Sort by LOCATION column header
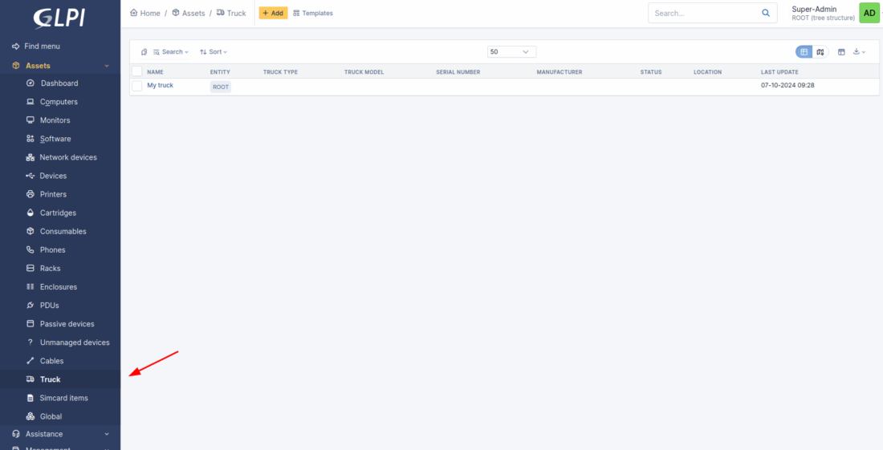The image size is (883, 450). tap(707, 72)
